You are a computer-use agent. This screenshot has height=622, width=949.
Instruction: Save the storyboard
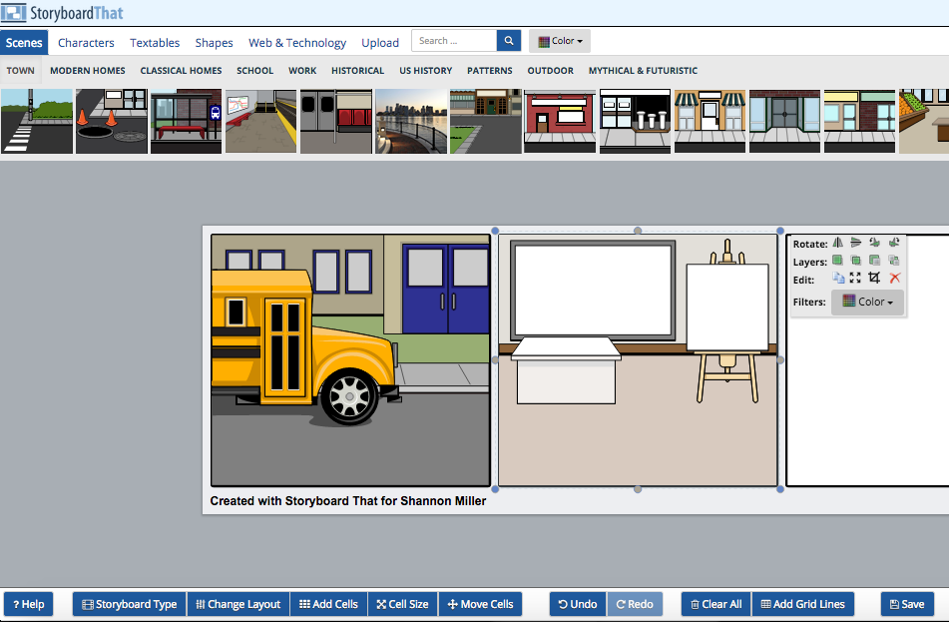907,604
